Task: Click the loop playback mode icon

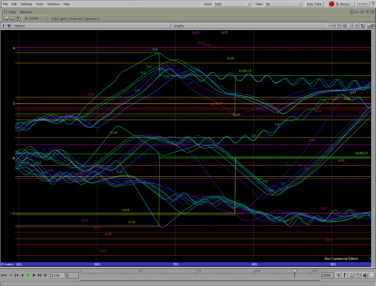Action: click(x=359, y=275)
